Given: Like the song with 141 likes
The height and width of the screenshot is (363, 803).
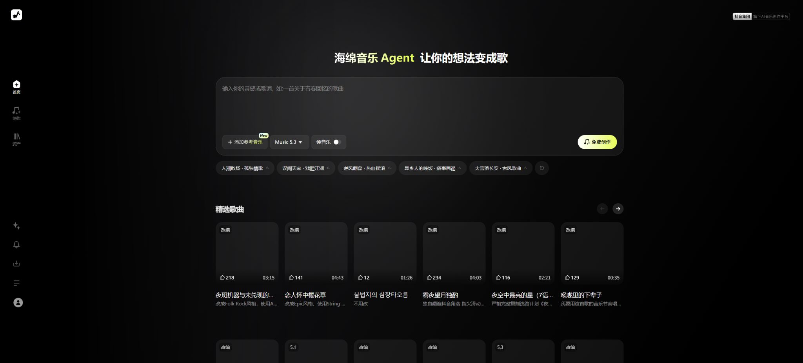Looking at the screenshot, I should (x=296, y=278).
